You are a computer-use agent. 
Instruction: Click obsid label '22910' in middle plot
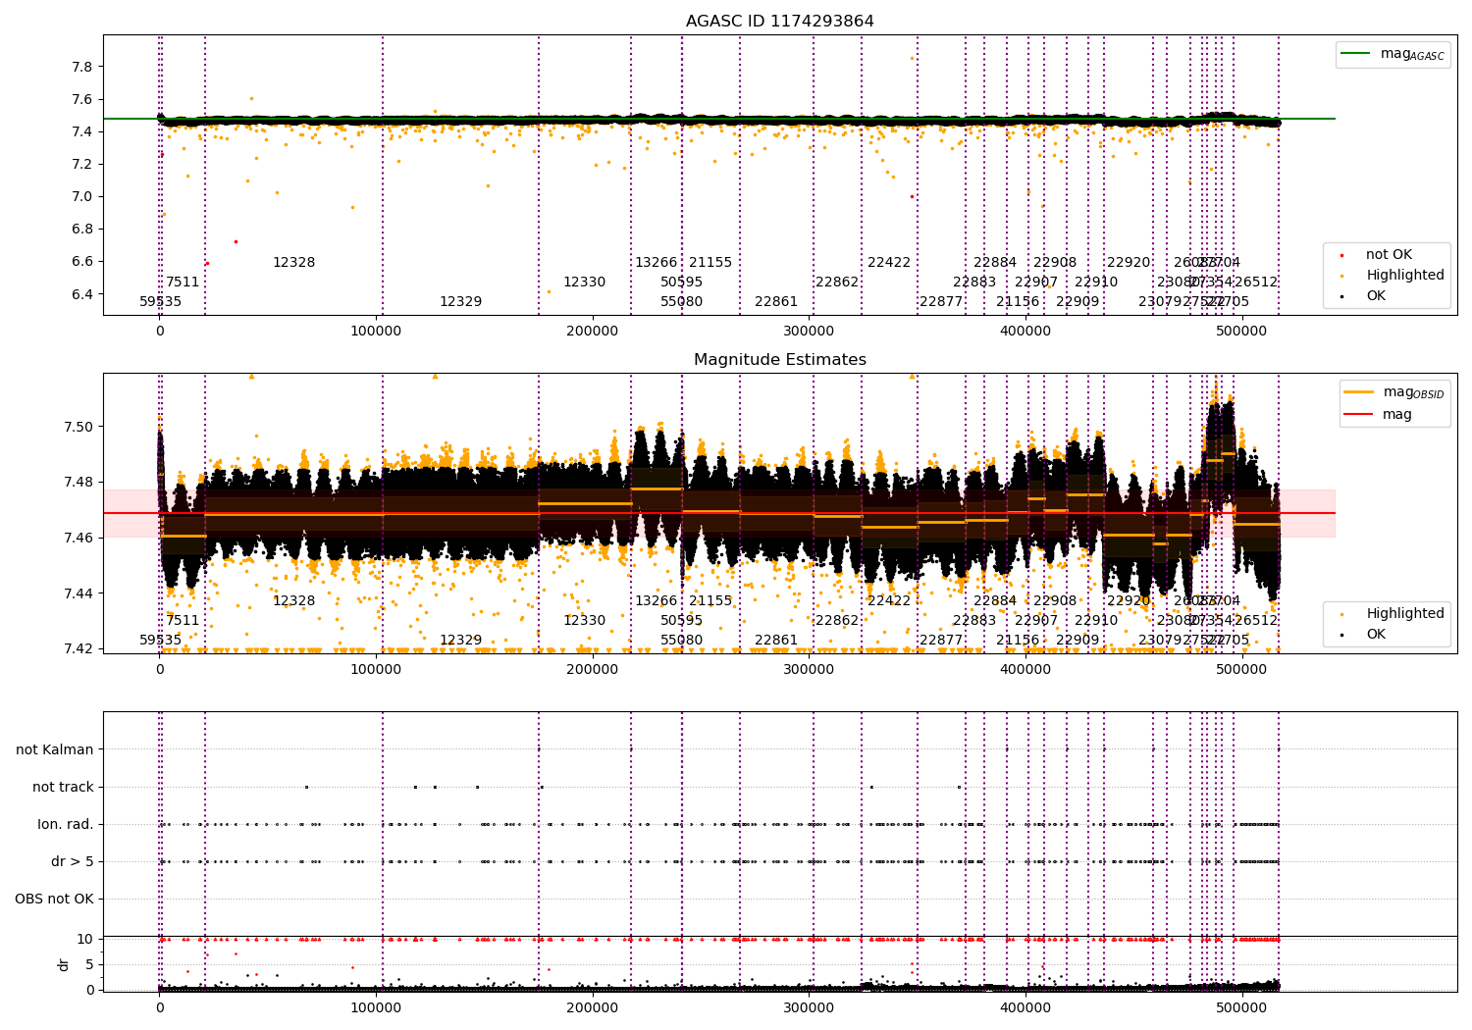pyautogui.click(x=1096, y=621)
